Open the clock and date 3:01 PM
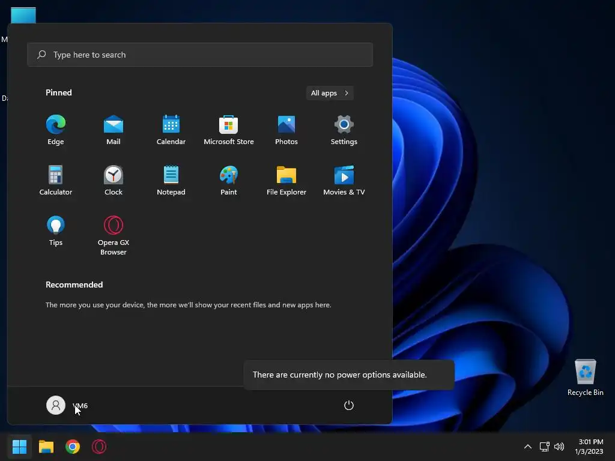Viewport: 615px width, 461px height. [589, 447]
